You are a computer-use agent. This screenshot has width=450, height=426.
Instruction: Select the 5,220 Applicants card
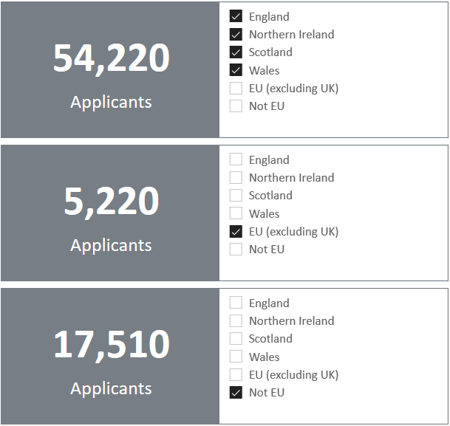[x=110, y=213]
